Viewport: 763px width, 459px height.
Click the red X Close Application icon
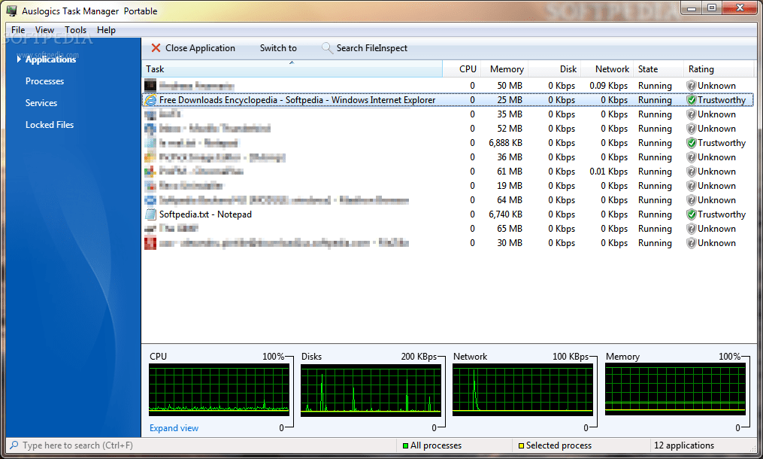point(156,47)
